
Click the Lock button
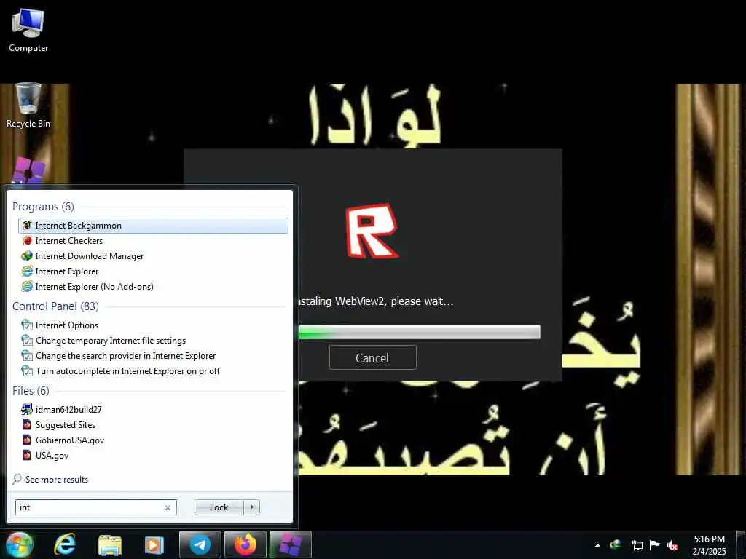click(x=219, y=507)
